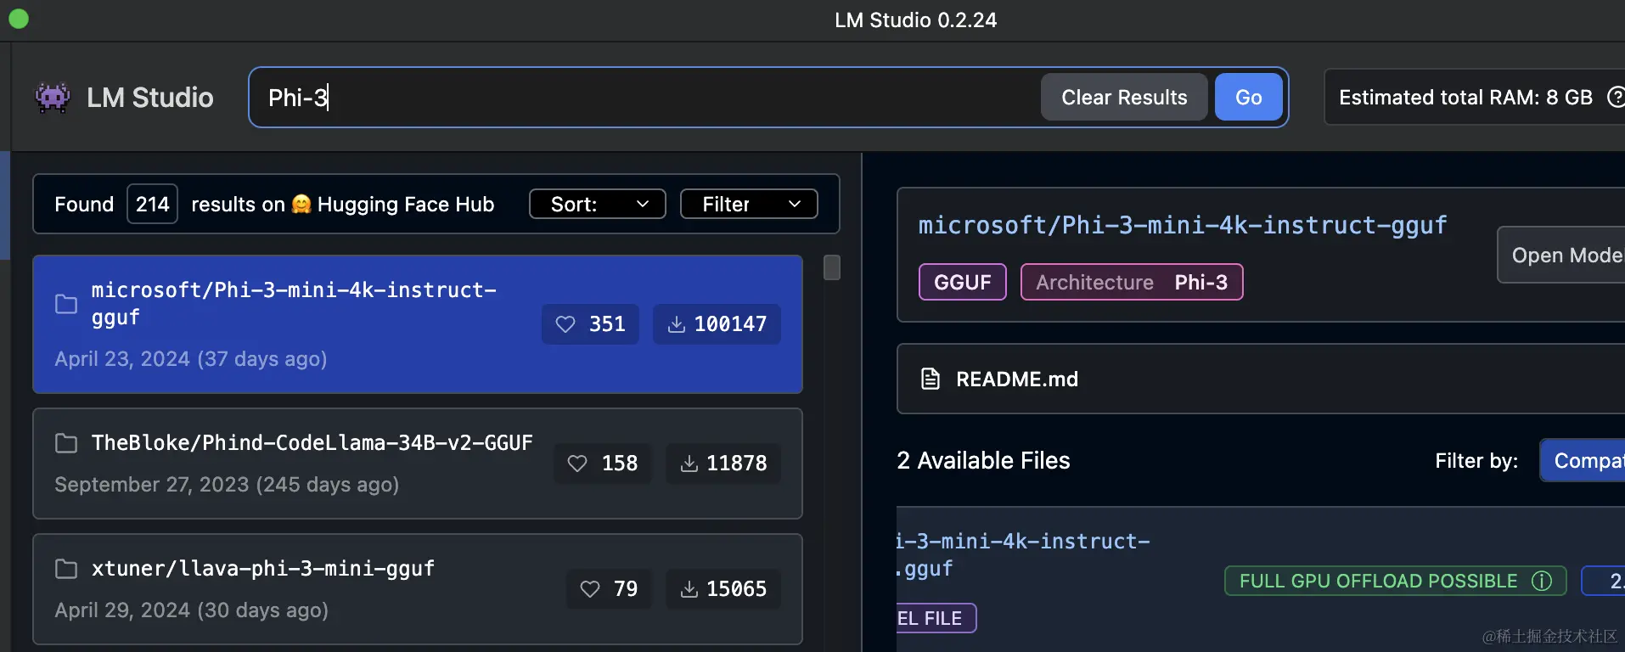
Task: Click the folder icon for xtuner/llava-phi-3-mini-gguf
Action: [66, 569]
